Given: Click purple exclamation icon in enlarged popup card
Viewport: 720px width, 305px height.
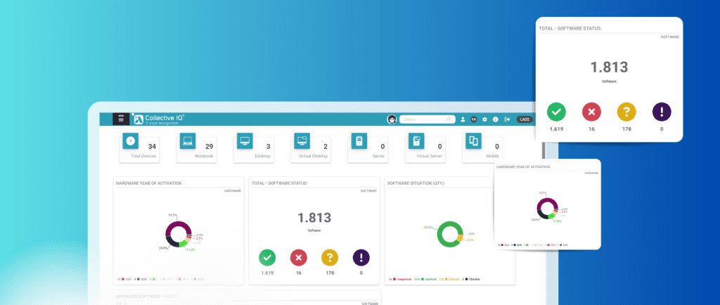Looking at the screenshot, I should tap(662, 112).
